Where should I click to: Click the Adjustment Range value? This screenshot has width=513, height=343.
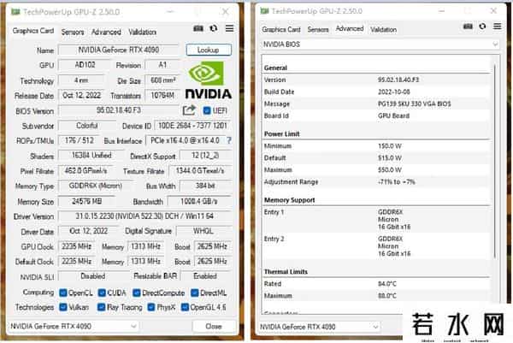coord(397,182)
